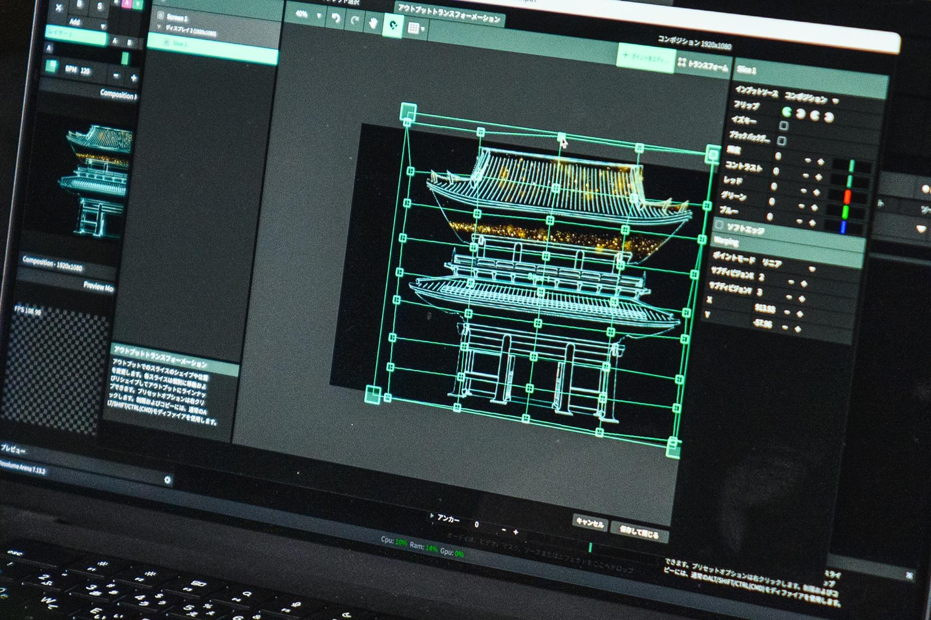Viewport: 931px width, 620px height.
Task: Toggle the イズキー checkbox
Action: point(784,125)
